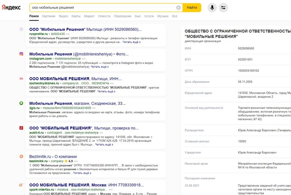Select the Переводчик tab

[x=122, y=16]
